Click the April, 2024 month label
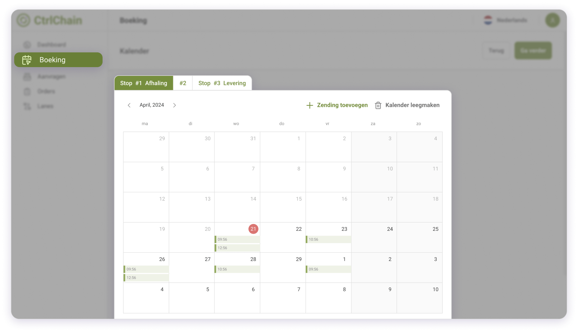This screenshot has width=578, height=332. pos(152,105)
